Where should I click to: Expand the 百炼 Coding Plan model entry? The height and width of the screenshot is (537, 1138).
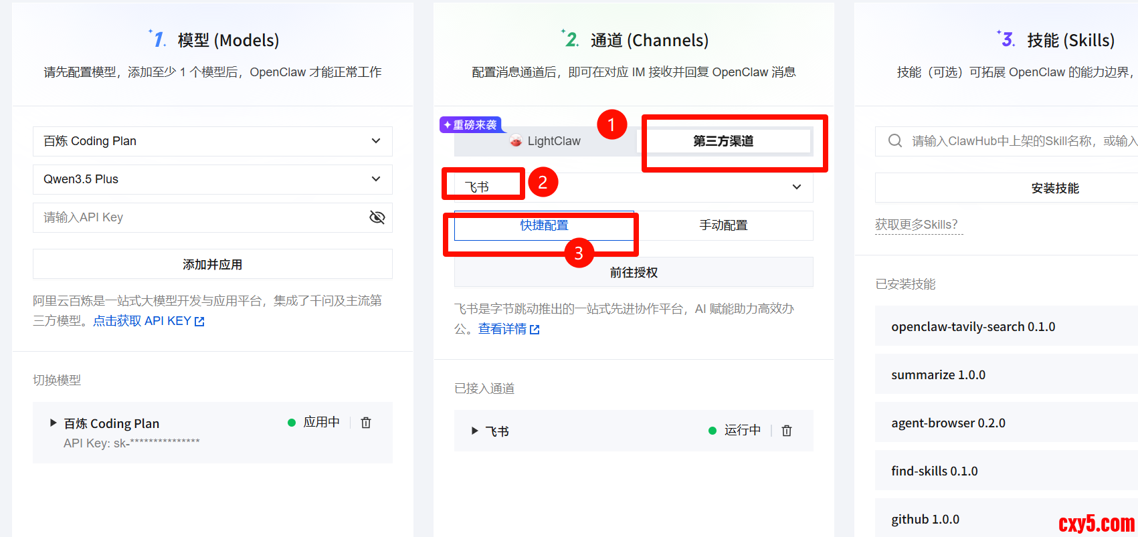(54, 423)
